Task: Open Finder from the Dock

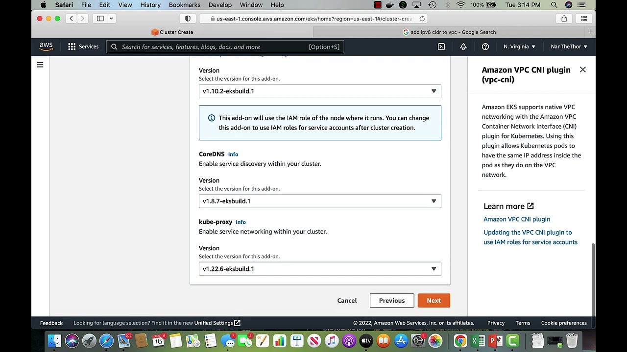Action: coord(54,341)
